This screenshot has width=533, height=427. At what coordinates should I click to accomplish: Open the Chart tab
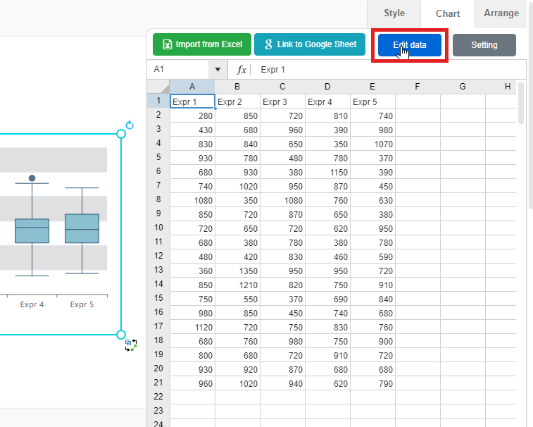point(447,13)
